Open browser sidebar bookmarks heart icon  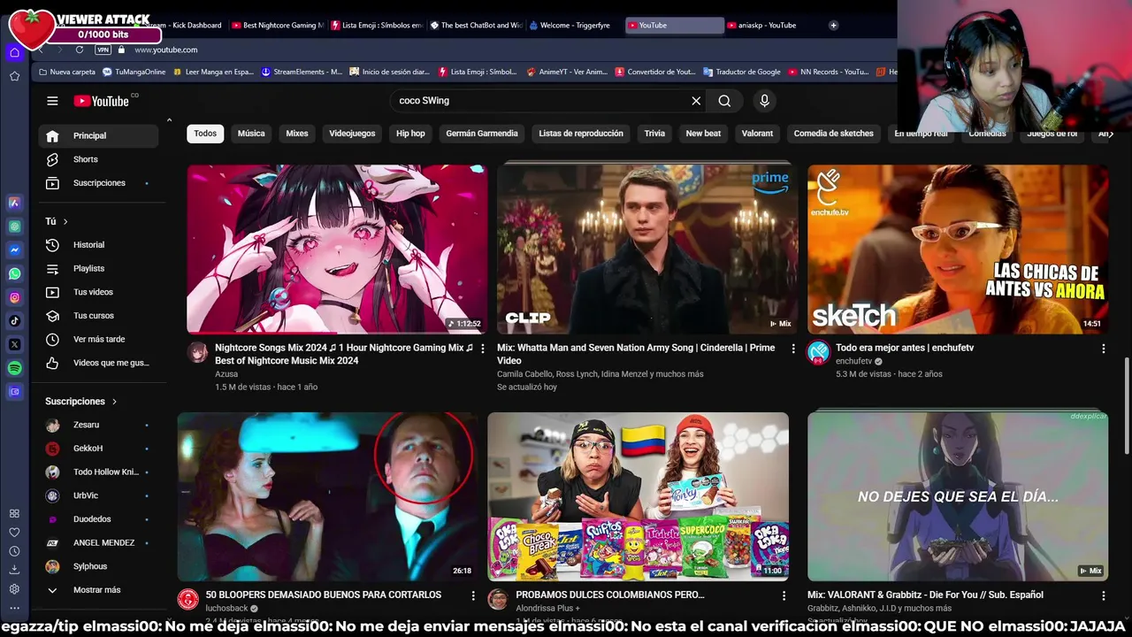point(14,533)
